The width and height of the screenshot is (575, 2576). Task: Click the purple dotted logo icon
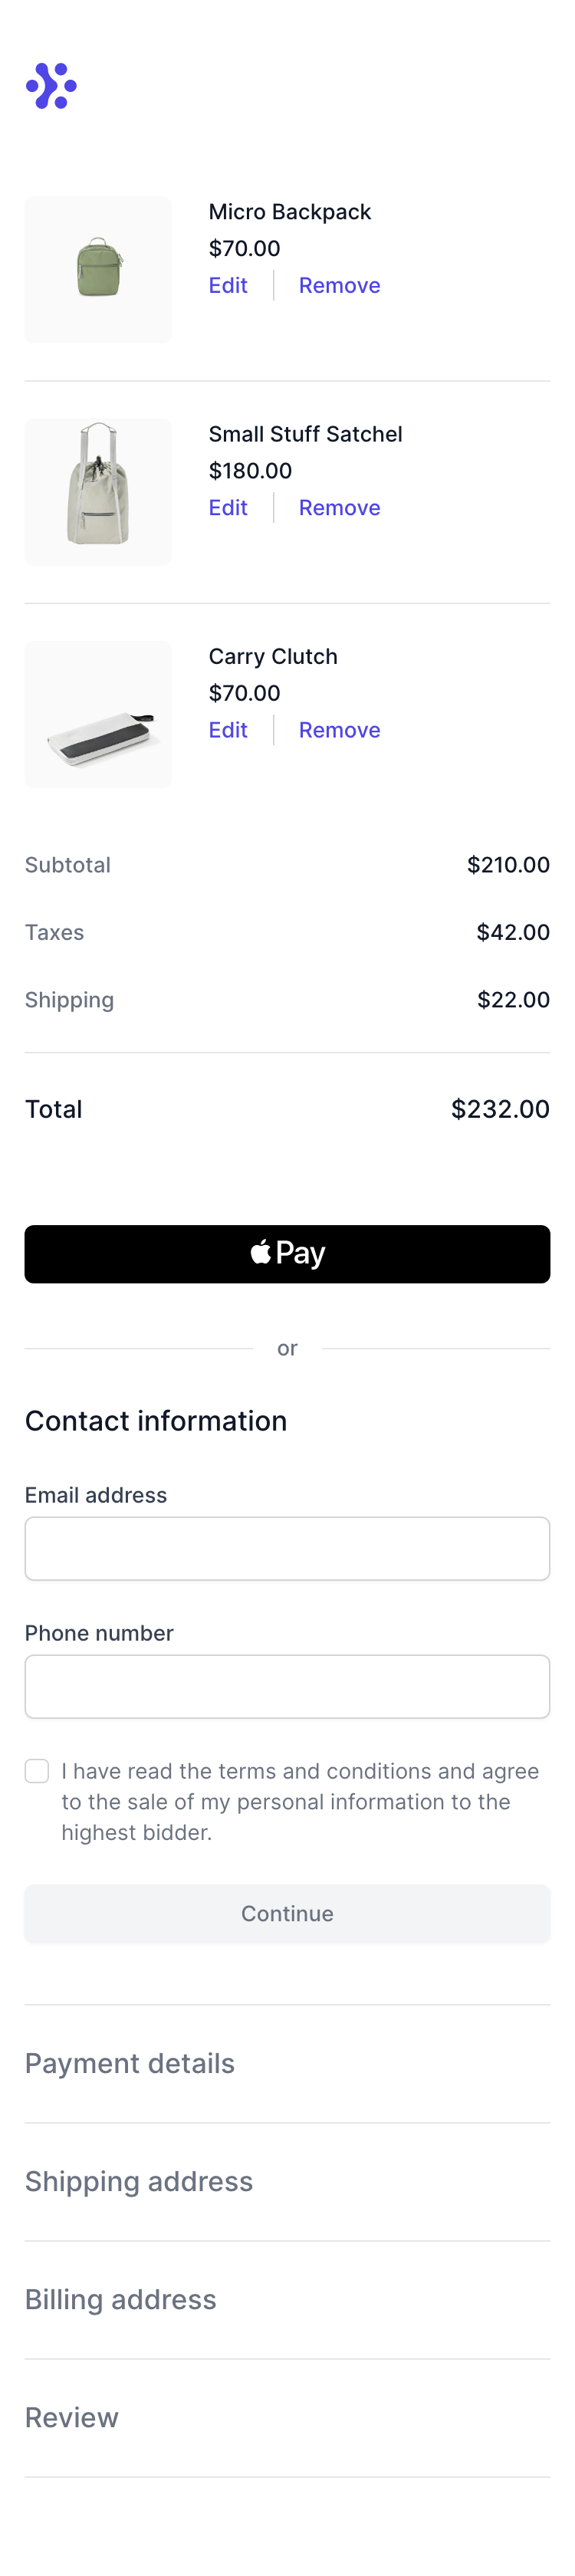point(51,86)
